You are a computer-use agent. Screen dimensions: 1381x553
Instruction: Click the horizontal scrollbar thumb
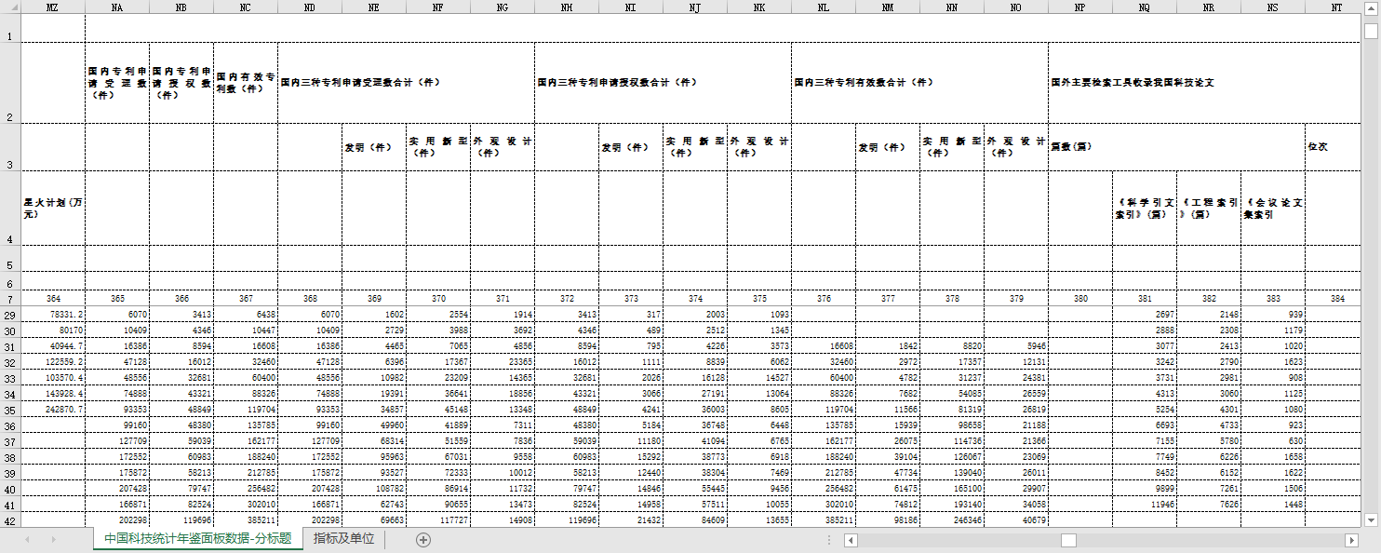click(1068, 540)
